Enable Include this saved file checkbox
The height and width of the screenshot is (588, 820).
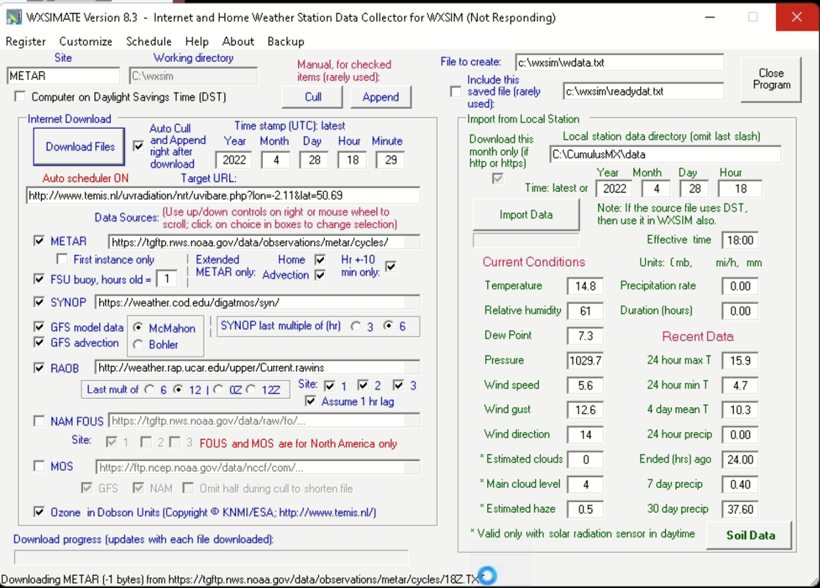tap(456, 92)
